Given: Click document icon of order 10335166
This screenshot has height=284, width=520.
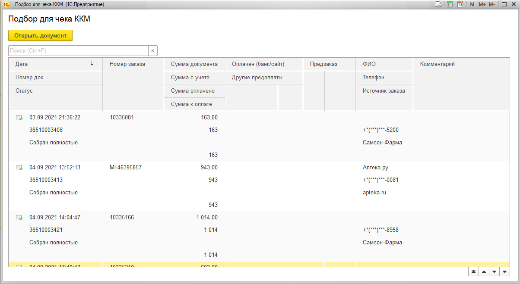Looking at the screenshot, I should (19, 218).
